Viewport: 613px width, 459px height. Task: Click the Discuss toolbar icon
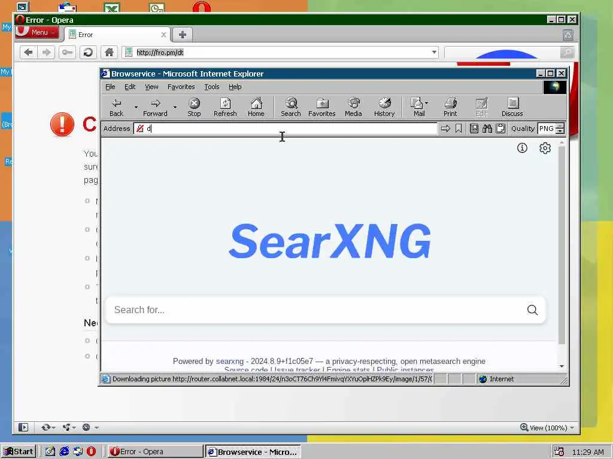pos(512,108)
